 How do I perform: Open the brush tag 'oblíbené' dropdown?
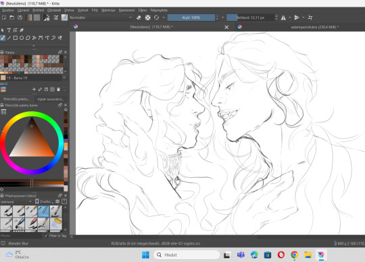coord(16,201)
